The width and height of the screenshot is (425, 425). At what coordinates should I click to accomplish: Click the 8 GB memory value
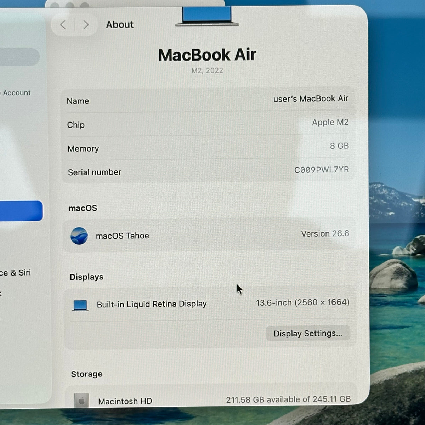[339, 146]
